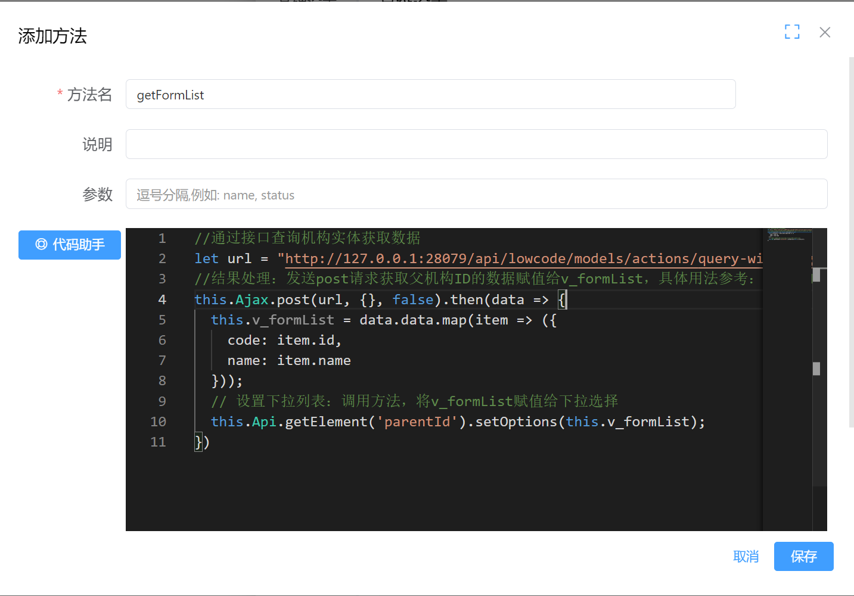
Task: Select line number 4 in the gutter
Action: (x=162, y=300)
